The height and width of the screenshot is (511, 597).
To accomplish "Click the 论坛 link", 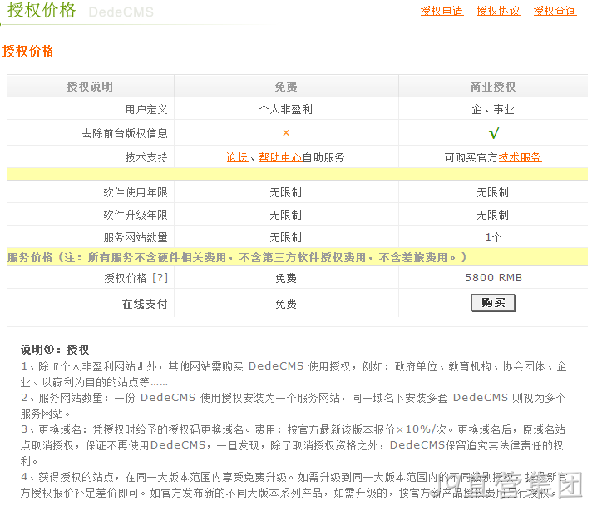I will (237, 157).
